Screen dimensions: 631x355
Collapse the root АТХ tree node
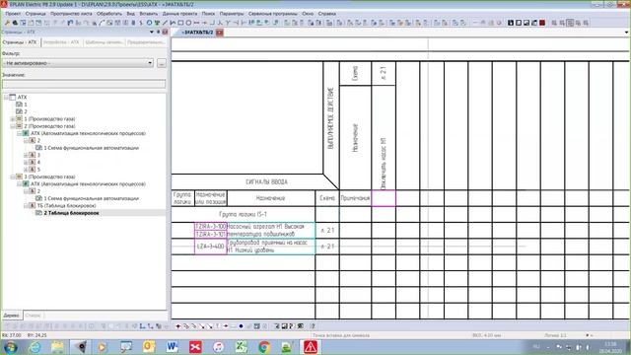[6, 97]
